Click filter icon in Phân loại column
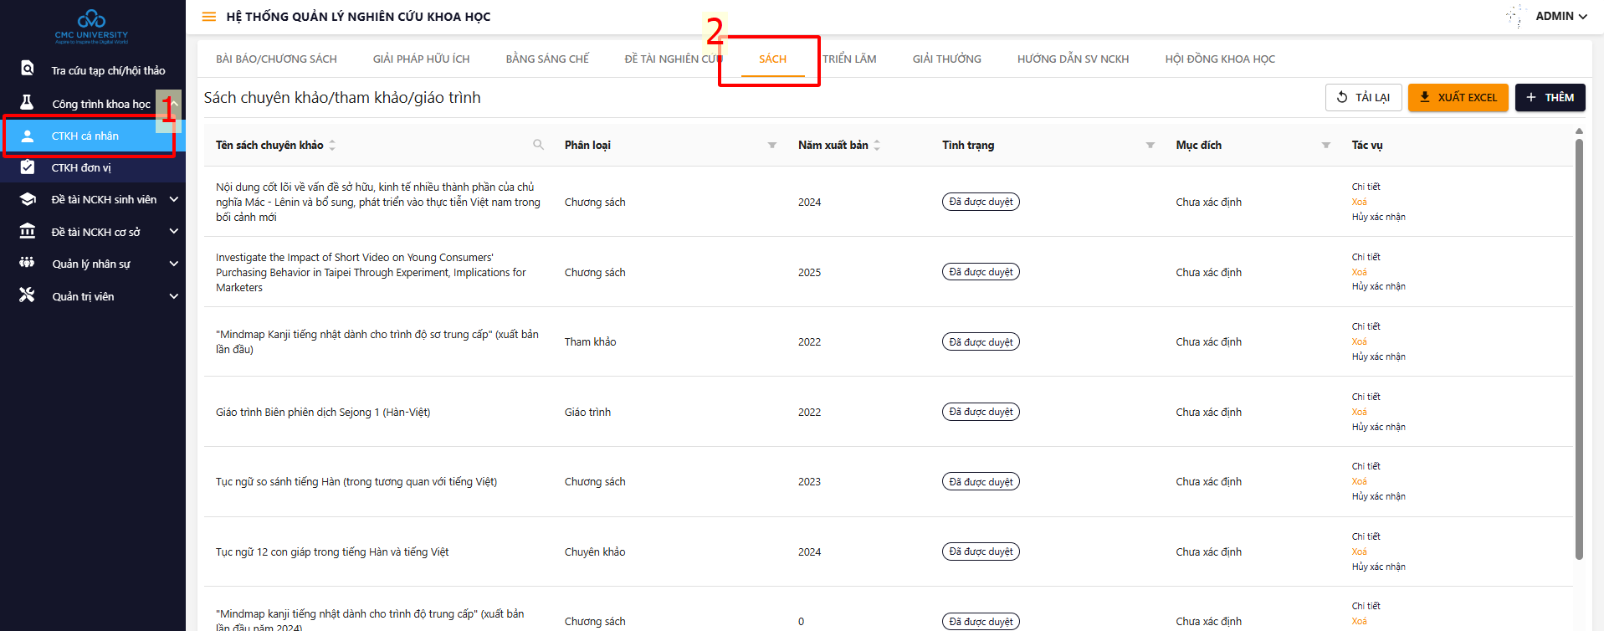Viewport: 1604px width, 631px height. click(x=771, y=146)
